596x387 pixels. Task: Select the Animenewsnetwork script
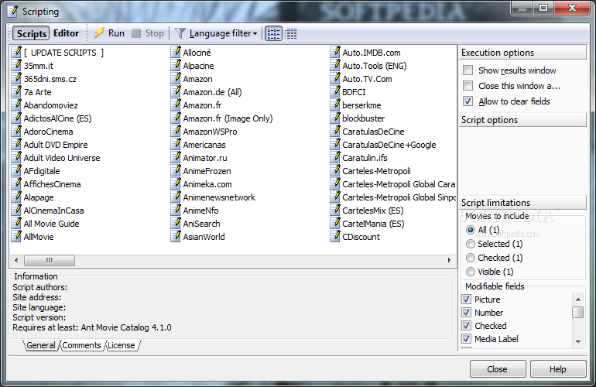(219, 197)
